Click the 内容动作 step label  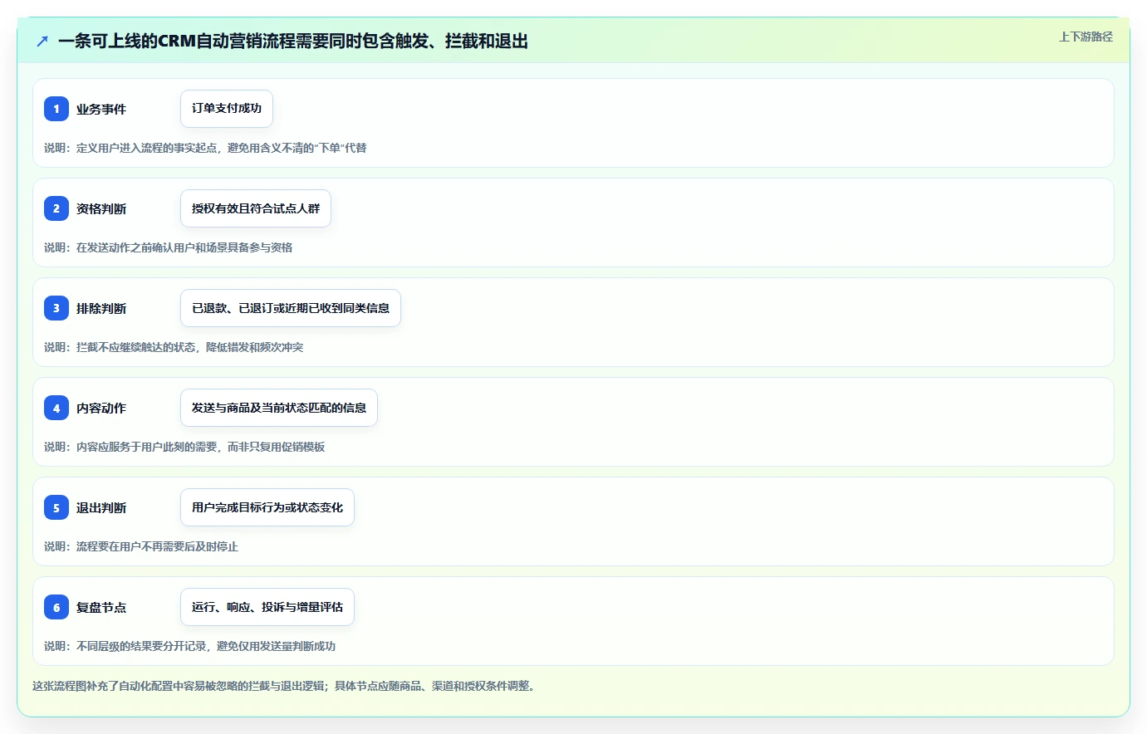[x=101, y=408]
